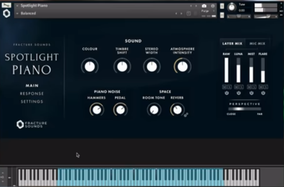Load next snapshot next to Balanced
The height and width of the screenshot is (187, 284).
[181, 13]
